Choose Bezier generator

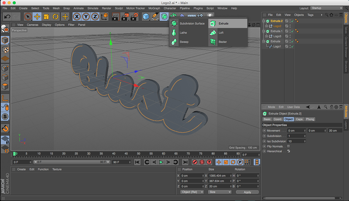(x=228, y=42)
